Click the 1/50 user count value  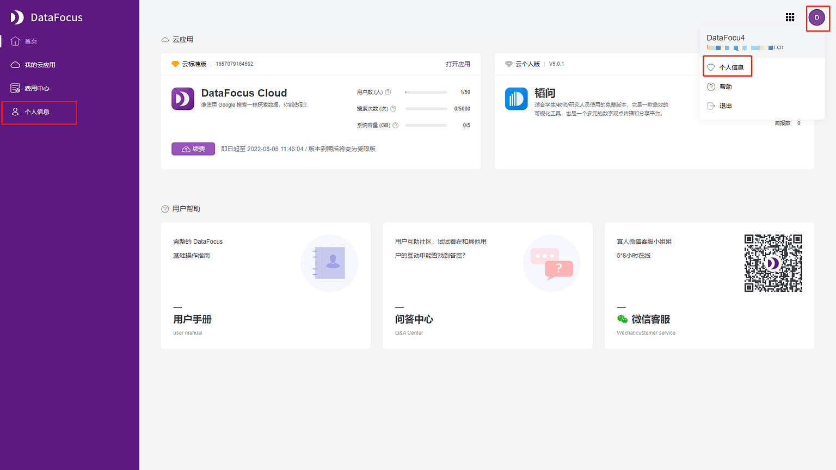tap(465, 92)
